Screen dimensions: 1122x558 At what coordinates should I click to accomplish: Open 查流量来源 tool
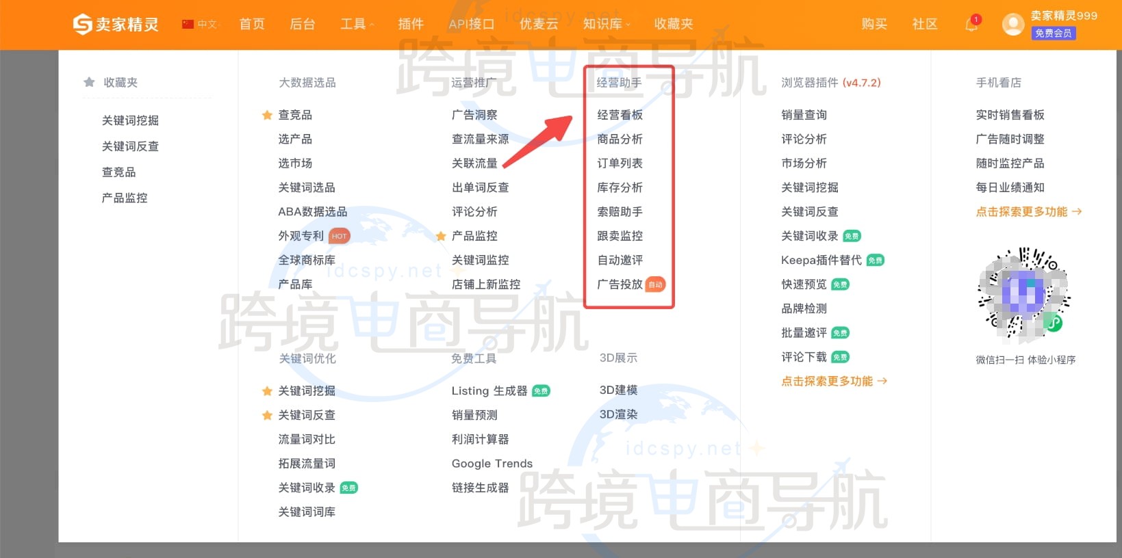[x=481, y=139]
